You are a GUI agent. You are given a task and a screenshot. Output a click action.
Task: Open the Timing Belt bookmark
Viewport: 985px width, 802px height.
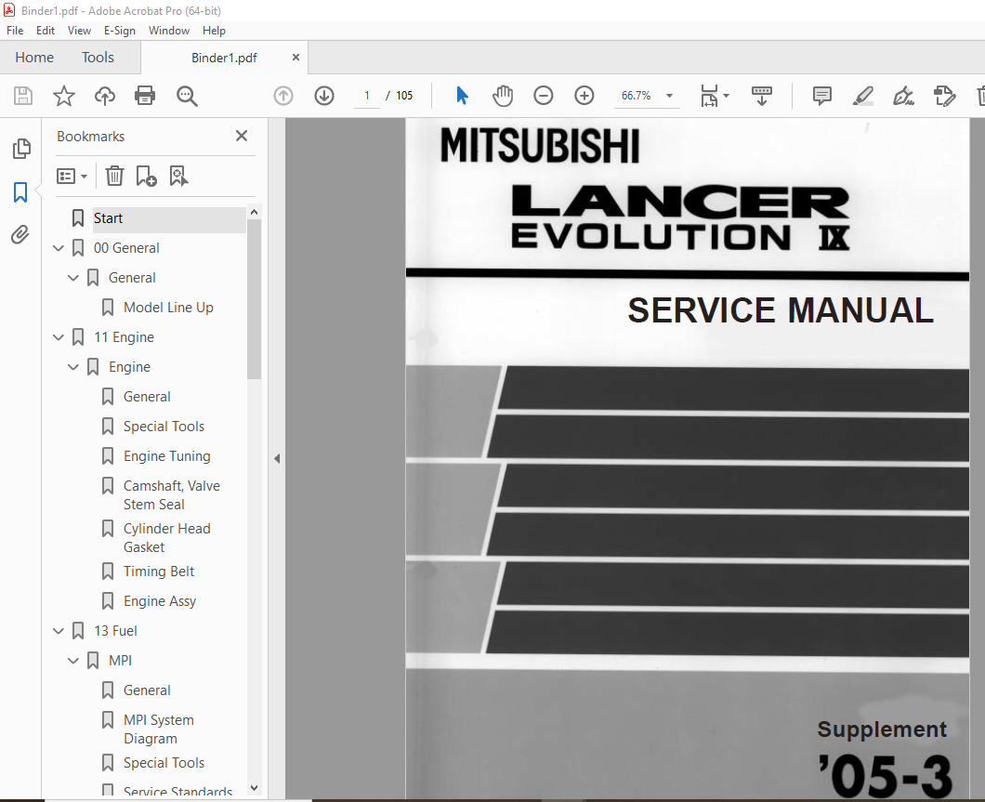coord(159,572)
